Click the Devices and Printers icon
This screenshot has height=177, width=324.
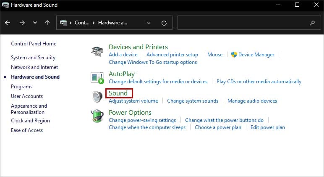(97, 52)
